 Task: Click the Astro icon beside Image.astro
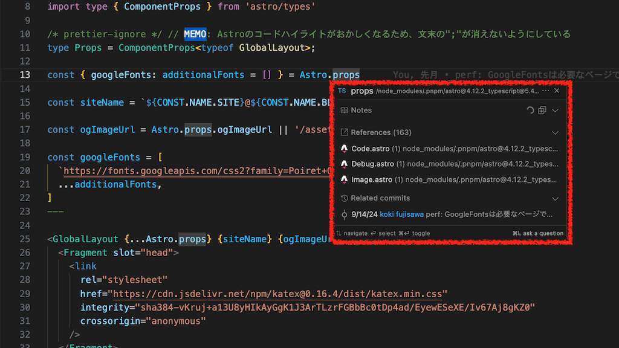pos(344,179)
